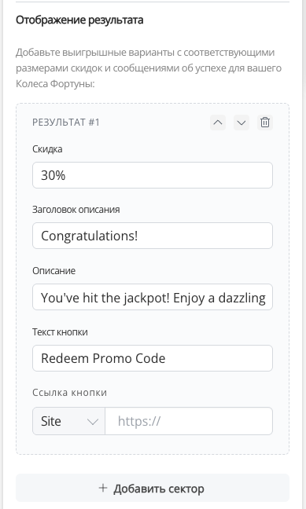Click the Колеса Фортуны instruction paragraph
This screenshot has height=509, width=306.
coord(149,68)
